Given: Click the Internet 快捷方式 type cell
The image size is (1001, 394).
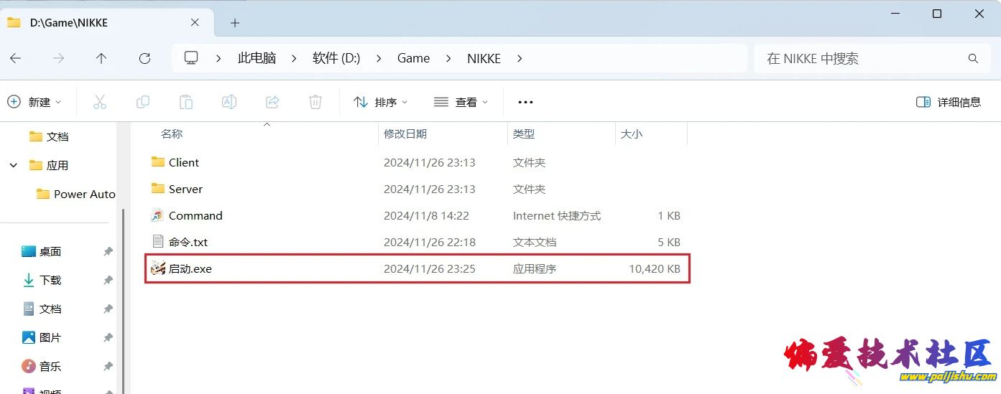Looking at the screenshot, I should pyautogui.click(x=557, y=215).
